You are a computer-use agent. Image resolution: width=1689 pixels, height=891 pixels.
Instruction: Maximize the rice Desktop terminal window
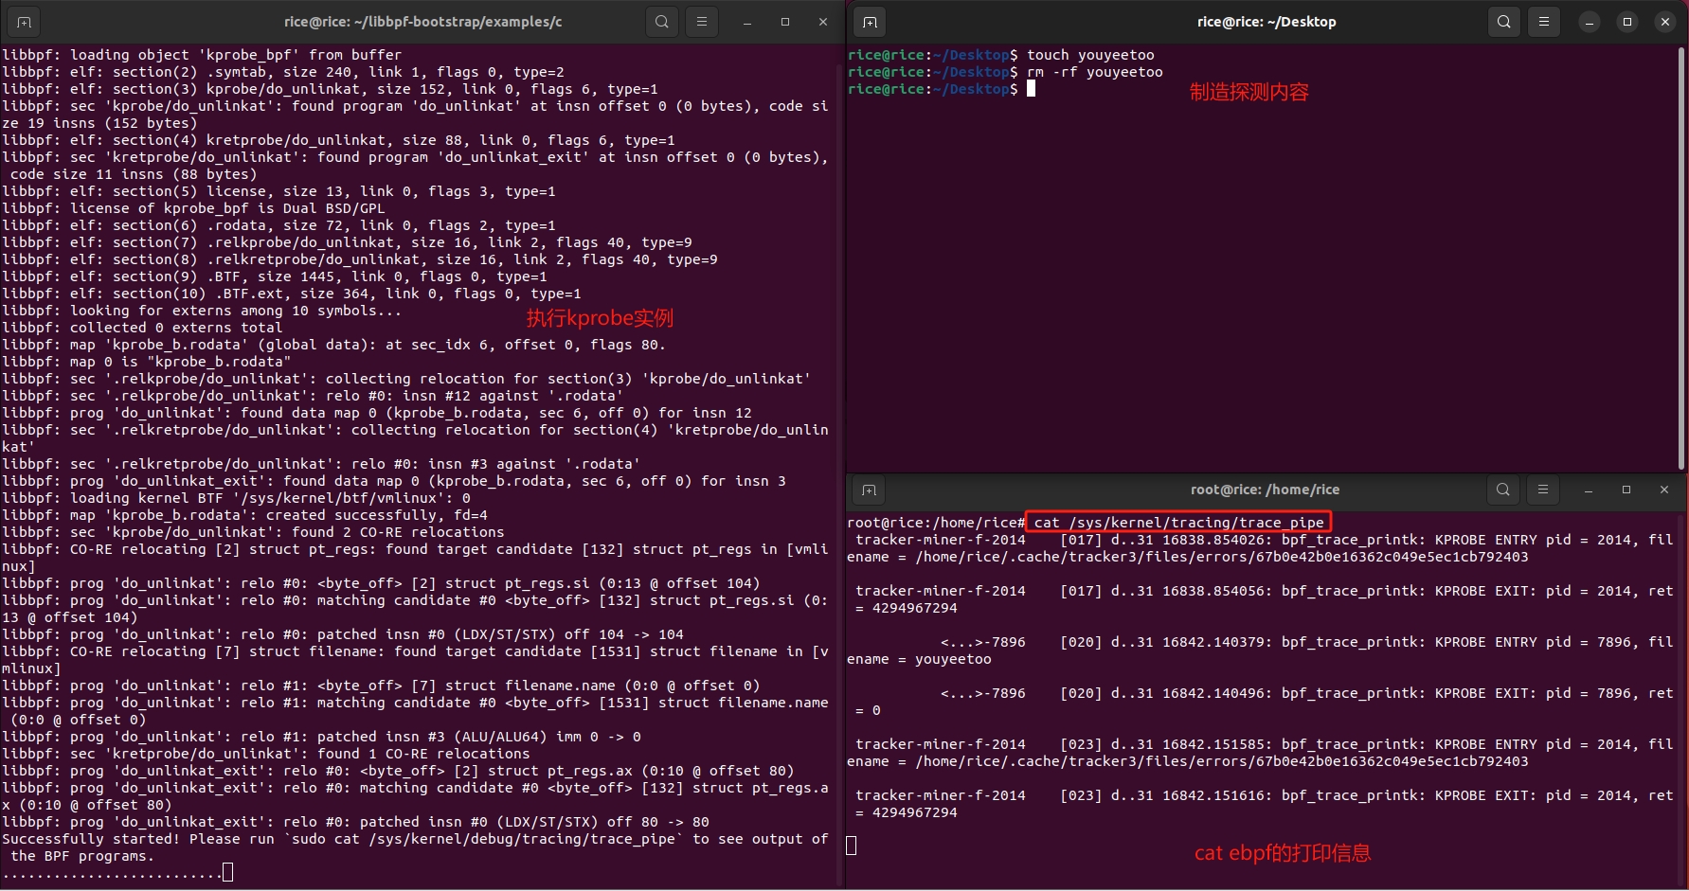click(x=1627, y=22)
